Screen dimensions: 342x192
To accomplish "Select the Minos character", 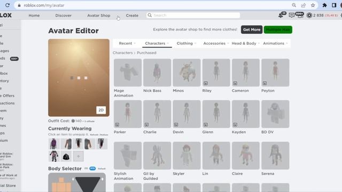I will click(x=186, y=73).
